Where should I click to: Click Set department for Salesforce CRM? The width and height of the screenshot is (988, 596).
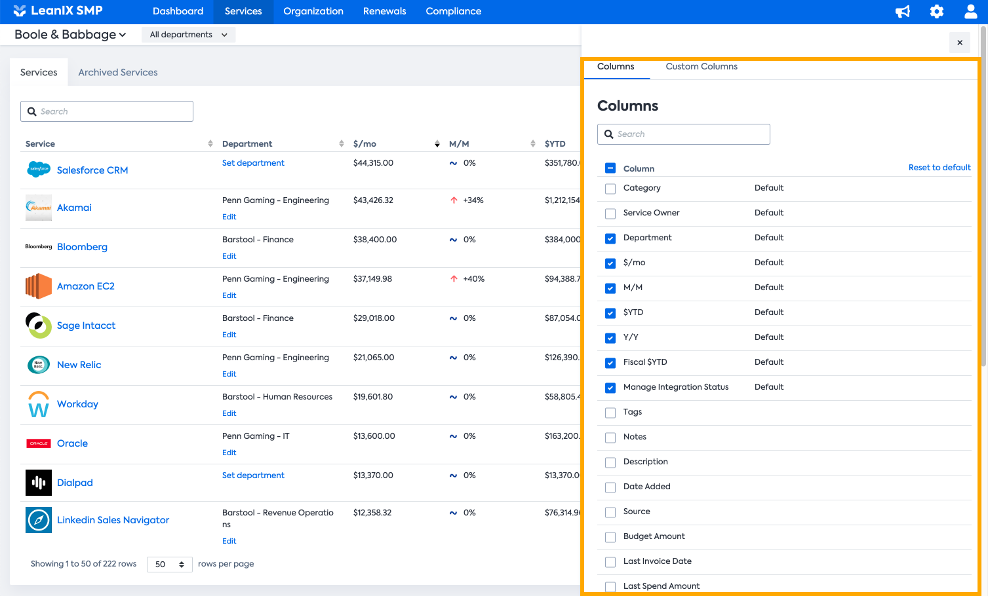[x=253, y=163]
